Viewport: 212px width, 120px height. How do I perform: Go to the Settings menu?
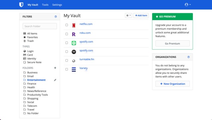pyautogui.click(x=57, y=5)
